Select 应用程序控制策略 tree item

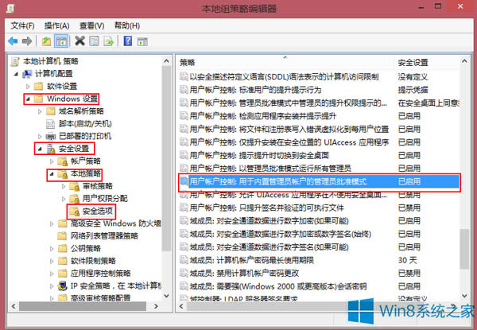(x=101, y=274)
